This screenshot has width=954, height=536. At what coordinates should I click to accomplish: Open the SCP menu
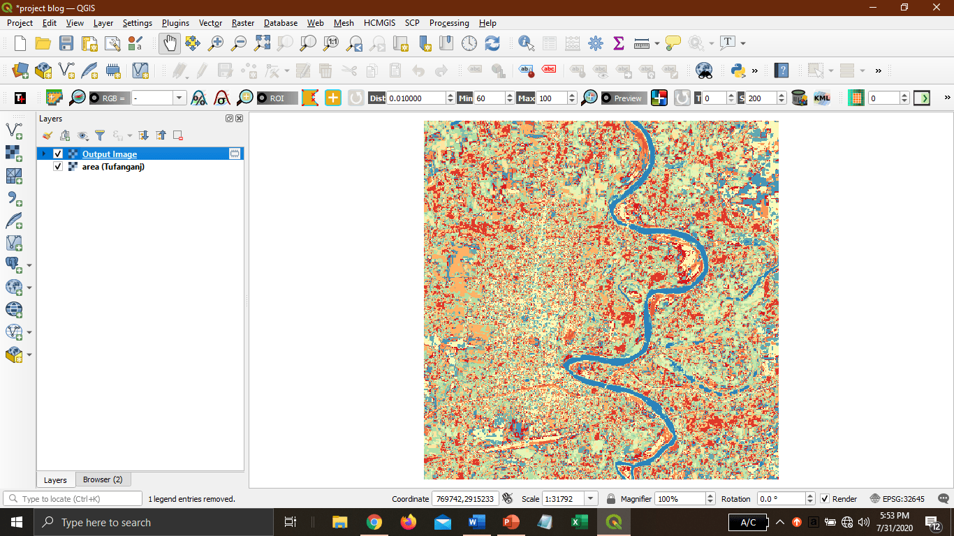(411, 23)
